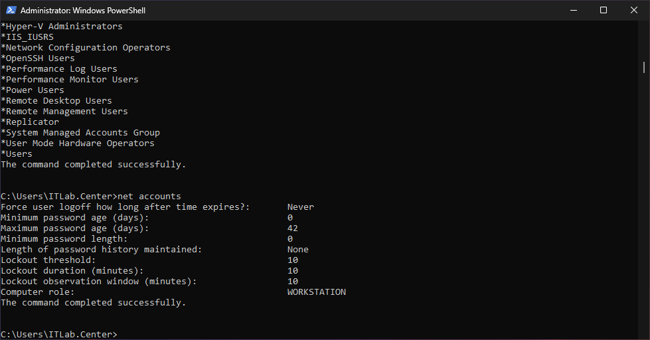Screen dimensions: 650x340
Task: Click the "*Hyper-V Administrators" group line
Action: coord(62,27)
